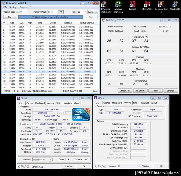Open Graphics tab in left CPU-Z

pyautogui.click(x=68, y=103)
